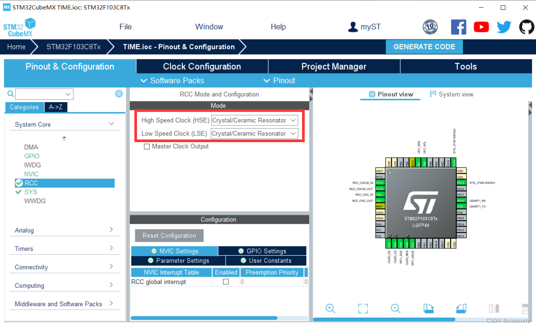Viewport: 536px width, 327px height.
Task: Open the File menu
Action: click(125, 27)
